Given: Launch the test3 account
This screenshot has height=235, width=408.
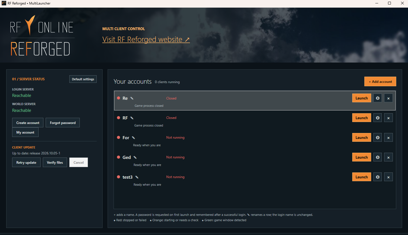Looking at the screenshot, I should pyautogui.click(x=362, y=177).
